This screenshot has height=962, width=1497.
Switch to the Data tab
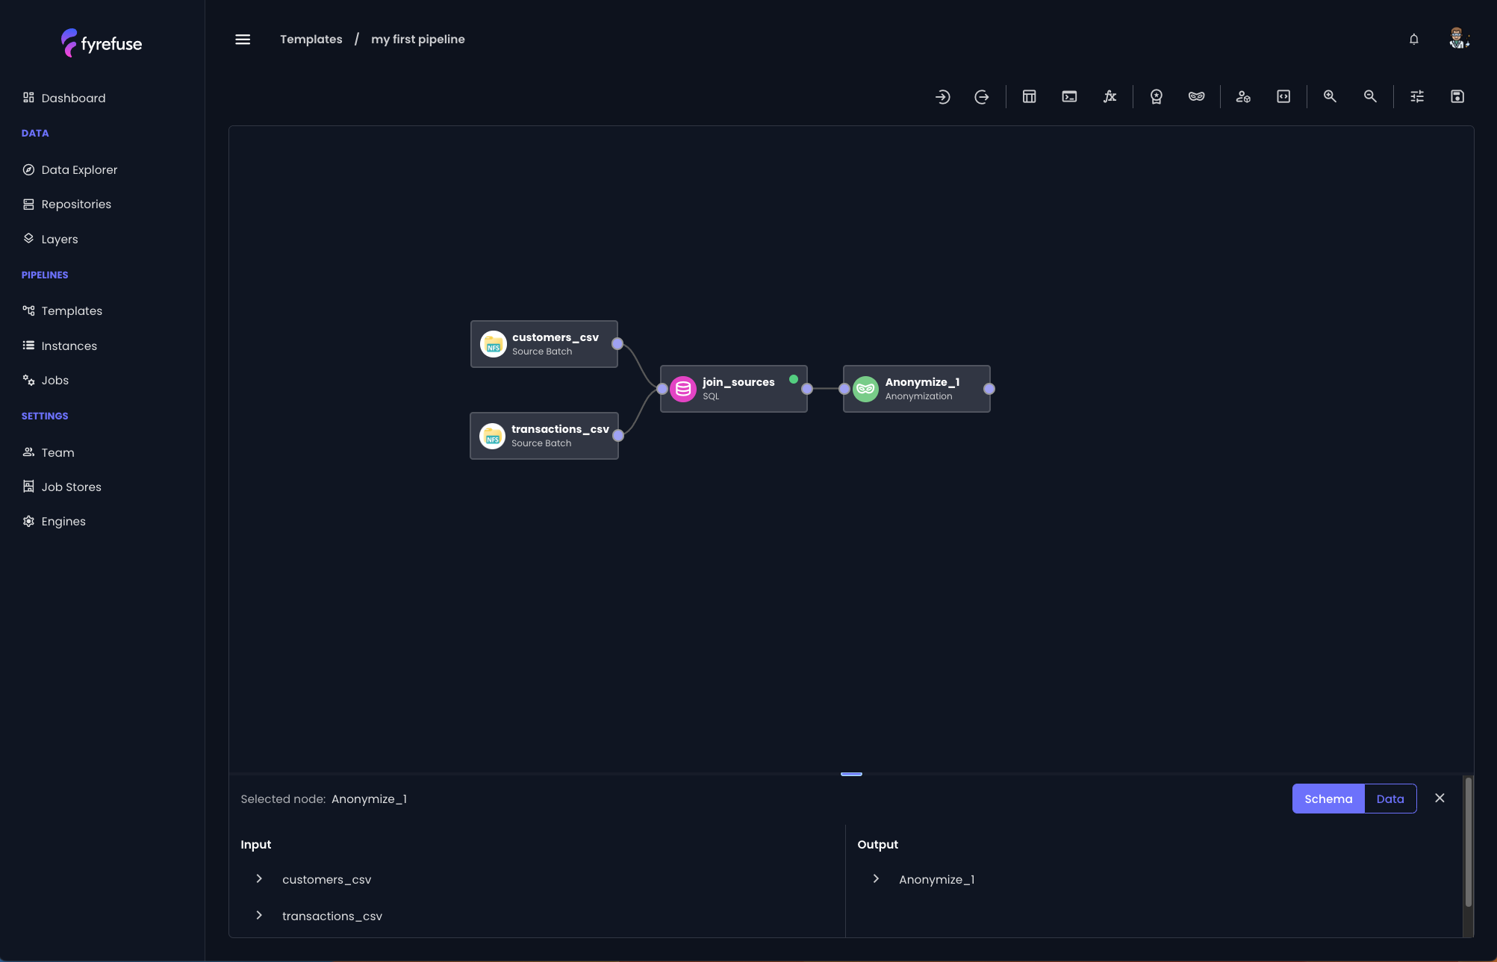pyautogui.click(x=1390, y=799)
